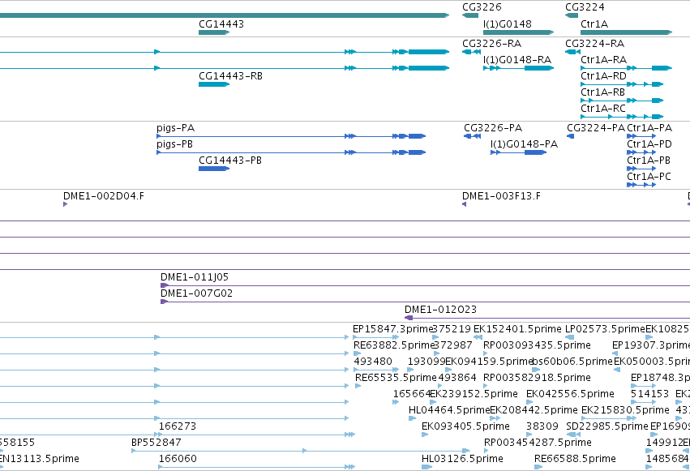The width and height of the screenshot is (690, 471).
Task: Click the 375219 EST label
Action: click(452, 329)
